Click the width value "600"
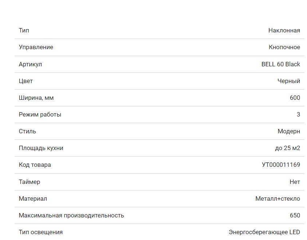307x240 pixels. click(x=295, y=98)
